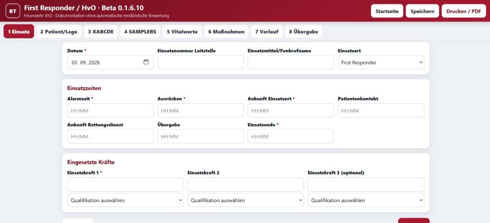
Task: Click the Speichern button
Action: [422, 11]
